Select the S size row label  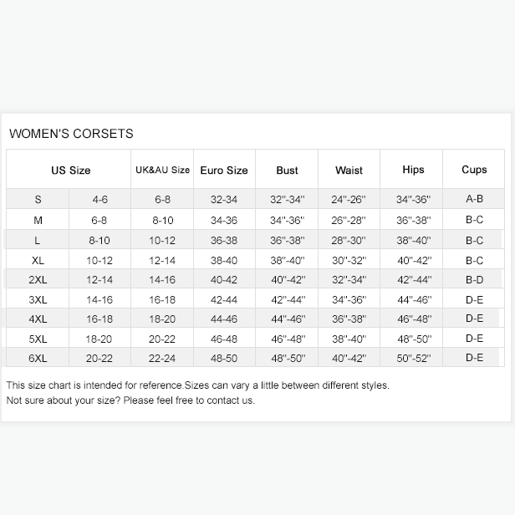38,200
